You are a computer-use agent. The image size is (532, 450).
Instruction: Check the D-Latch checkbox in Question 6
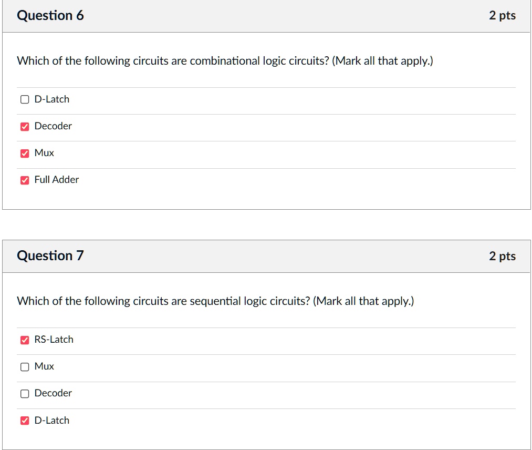pos(25,99)
